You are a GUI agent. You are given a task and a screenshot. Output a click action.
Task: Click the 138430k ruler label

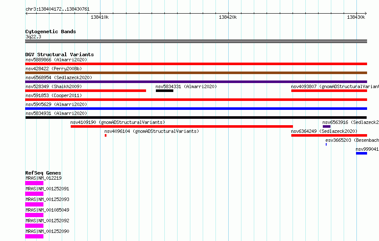point(356,17)
